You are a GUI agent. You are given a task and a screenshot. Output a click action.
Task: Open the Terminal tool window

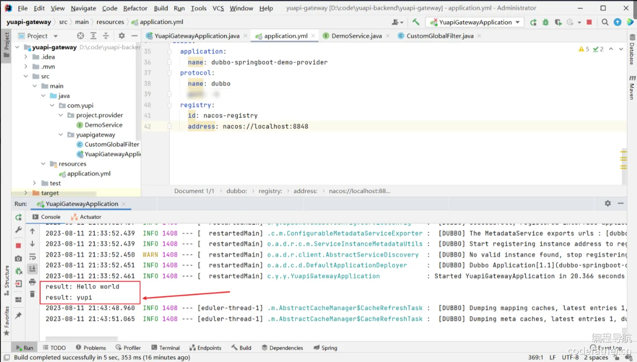(x=166, y=348)
